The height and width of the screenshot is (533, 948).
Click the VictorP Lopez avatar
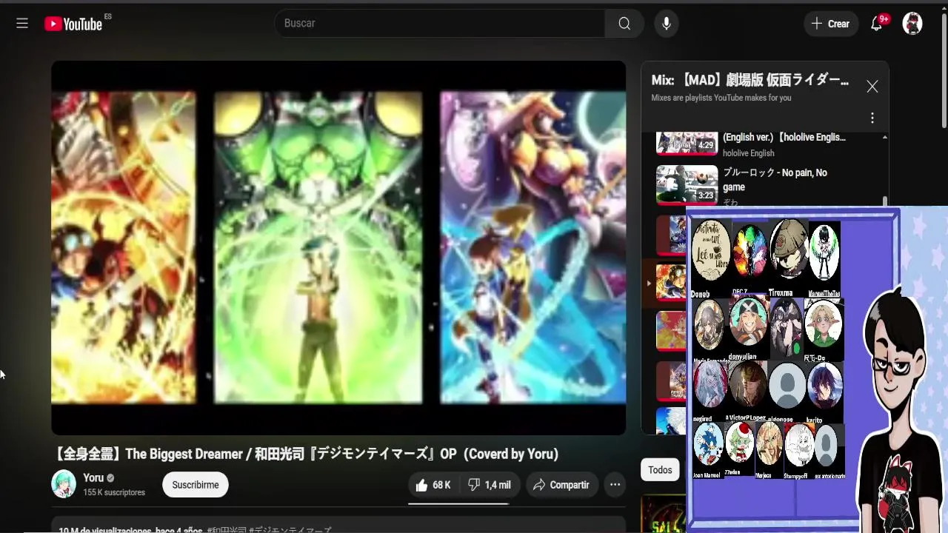(747, 384)
